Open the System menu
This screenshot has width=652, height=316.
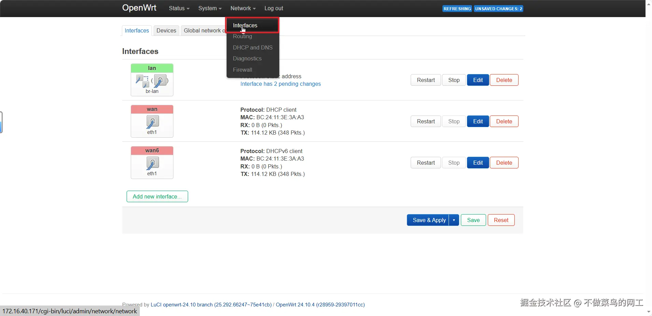210,8
